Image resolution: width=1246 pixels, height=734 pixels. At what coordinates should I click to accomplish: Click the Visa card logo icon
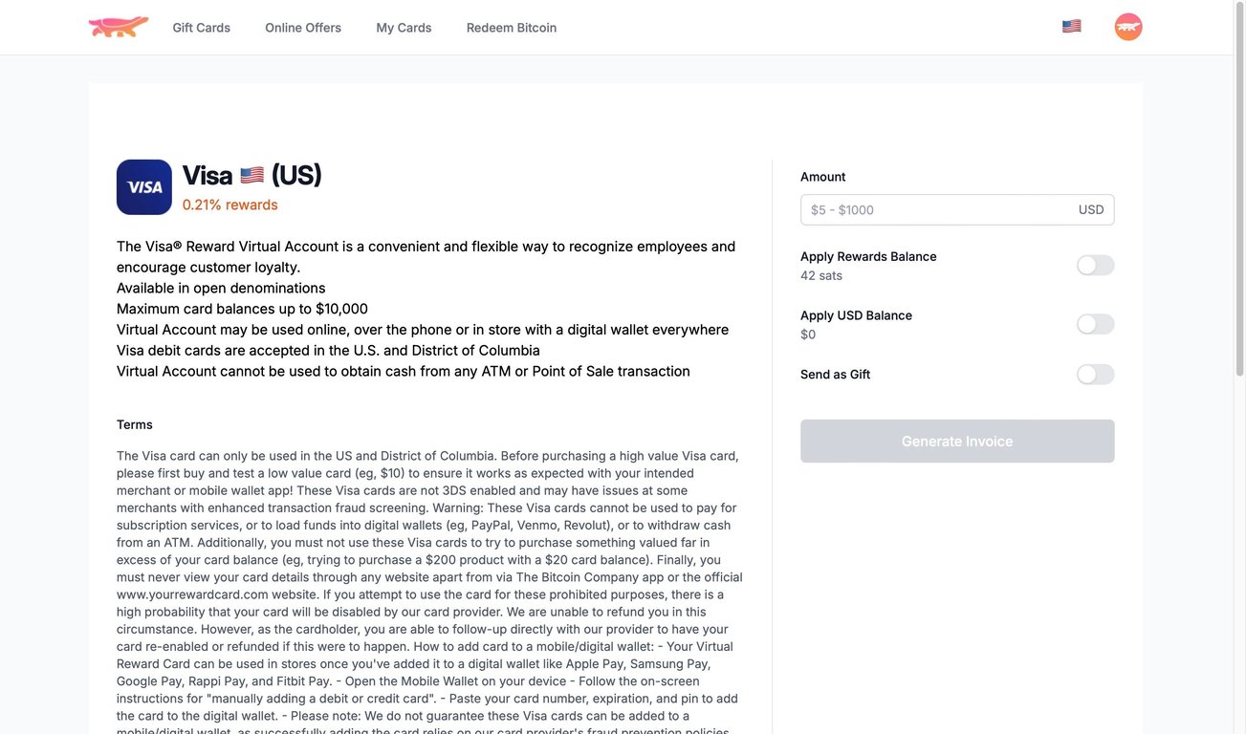[x=144, y=187]
